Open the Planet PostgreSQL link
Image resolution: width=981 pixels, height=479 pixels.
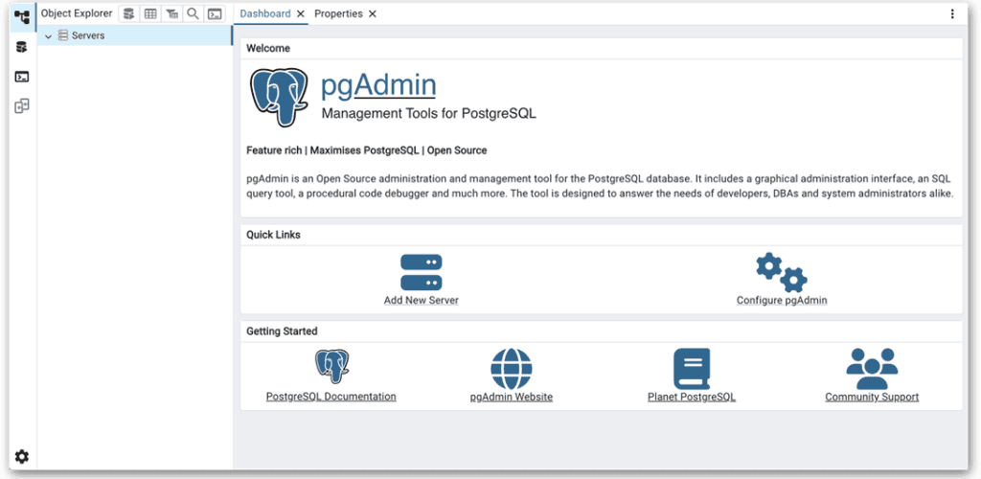coord(692,397)
